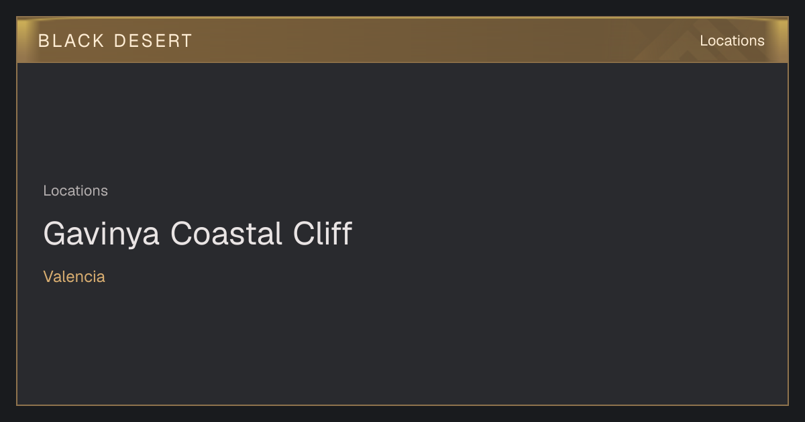Follow the gold Valencia subtitle link

pyautogui.click(x=74, y=277)
